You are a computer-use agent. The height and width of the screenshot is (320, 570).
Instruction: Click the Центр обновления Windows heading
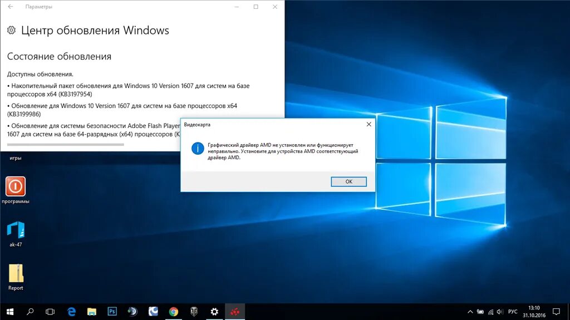point(95,30)
